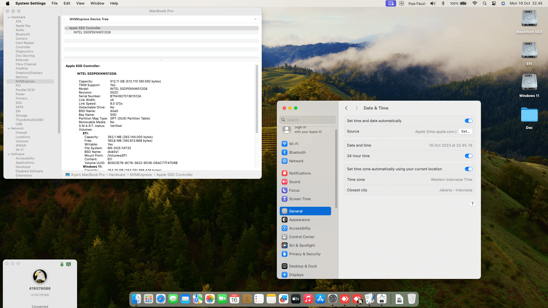Open the Edit menu
The width and height of the screenshot is (548, 308).
[x=67, y=3]
